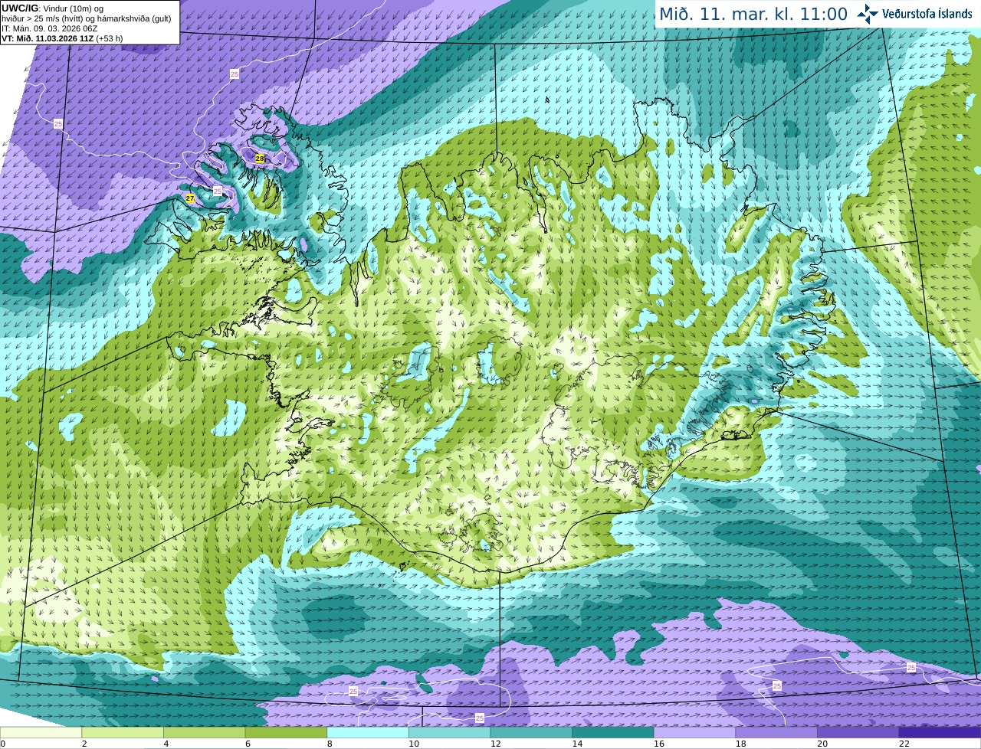The image size is (981, 749).
Task: Click the legend scale value 12
Action: (x=496, y=744)
